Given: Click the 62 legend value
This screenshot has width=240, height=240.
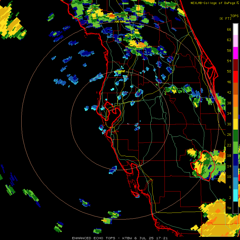Looking at the screenshot, I should point(229,40).
